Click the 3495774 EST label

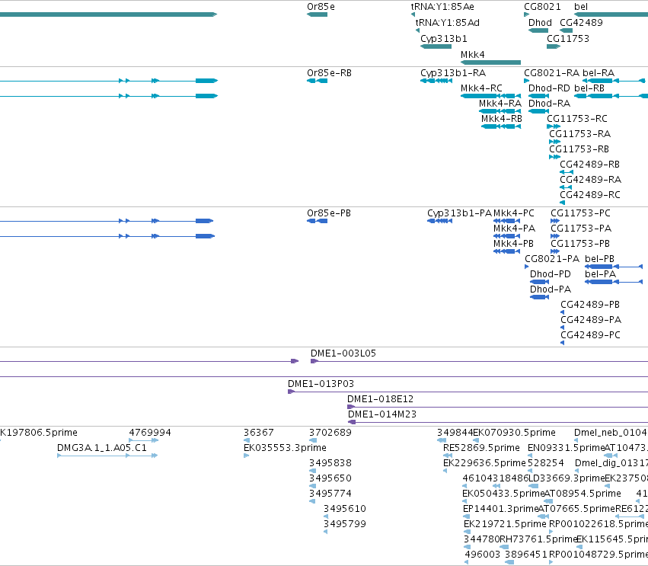(330, 494)
